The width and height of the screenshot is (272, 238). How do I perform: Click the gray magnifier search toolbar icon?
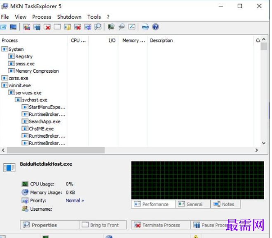click(x=122, y=27)
